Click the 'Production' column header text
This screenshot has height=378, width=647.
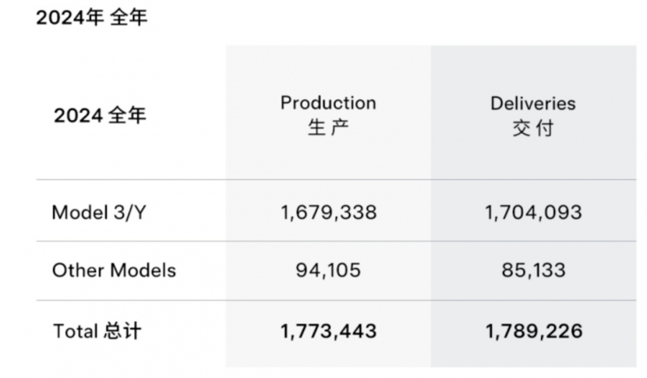tap(328, 103)
